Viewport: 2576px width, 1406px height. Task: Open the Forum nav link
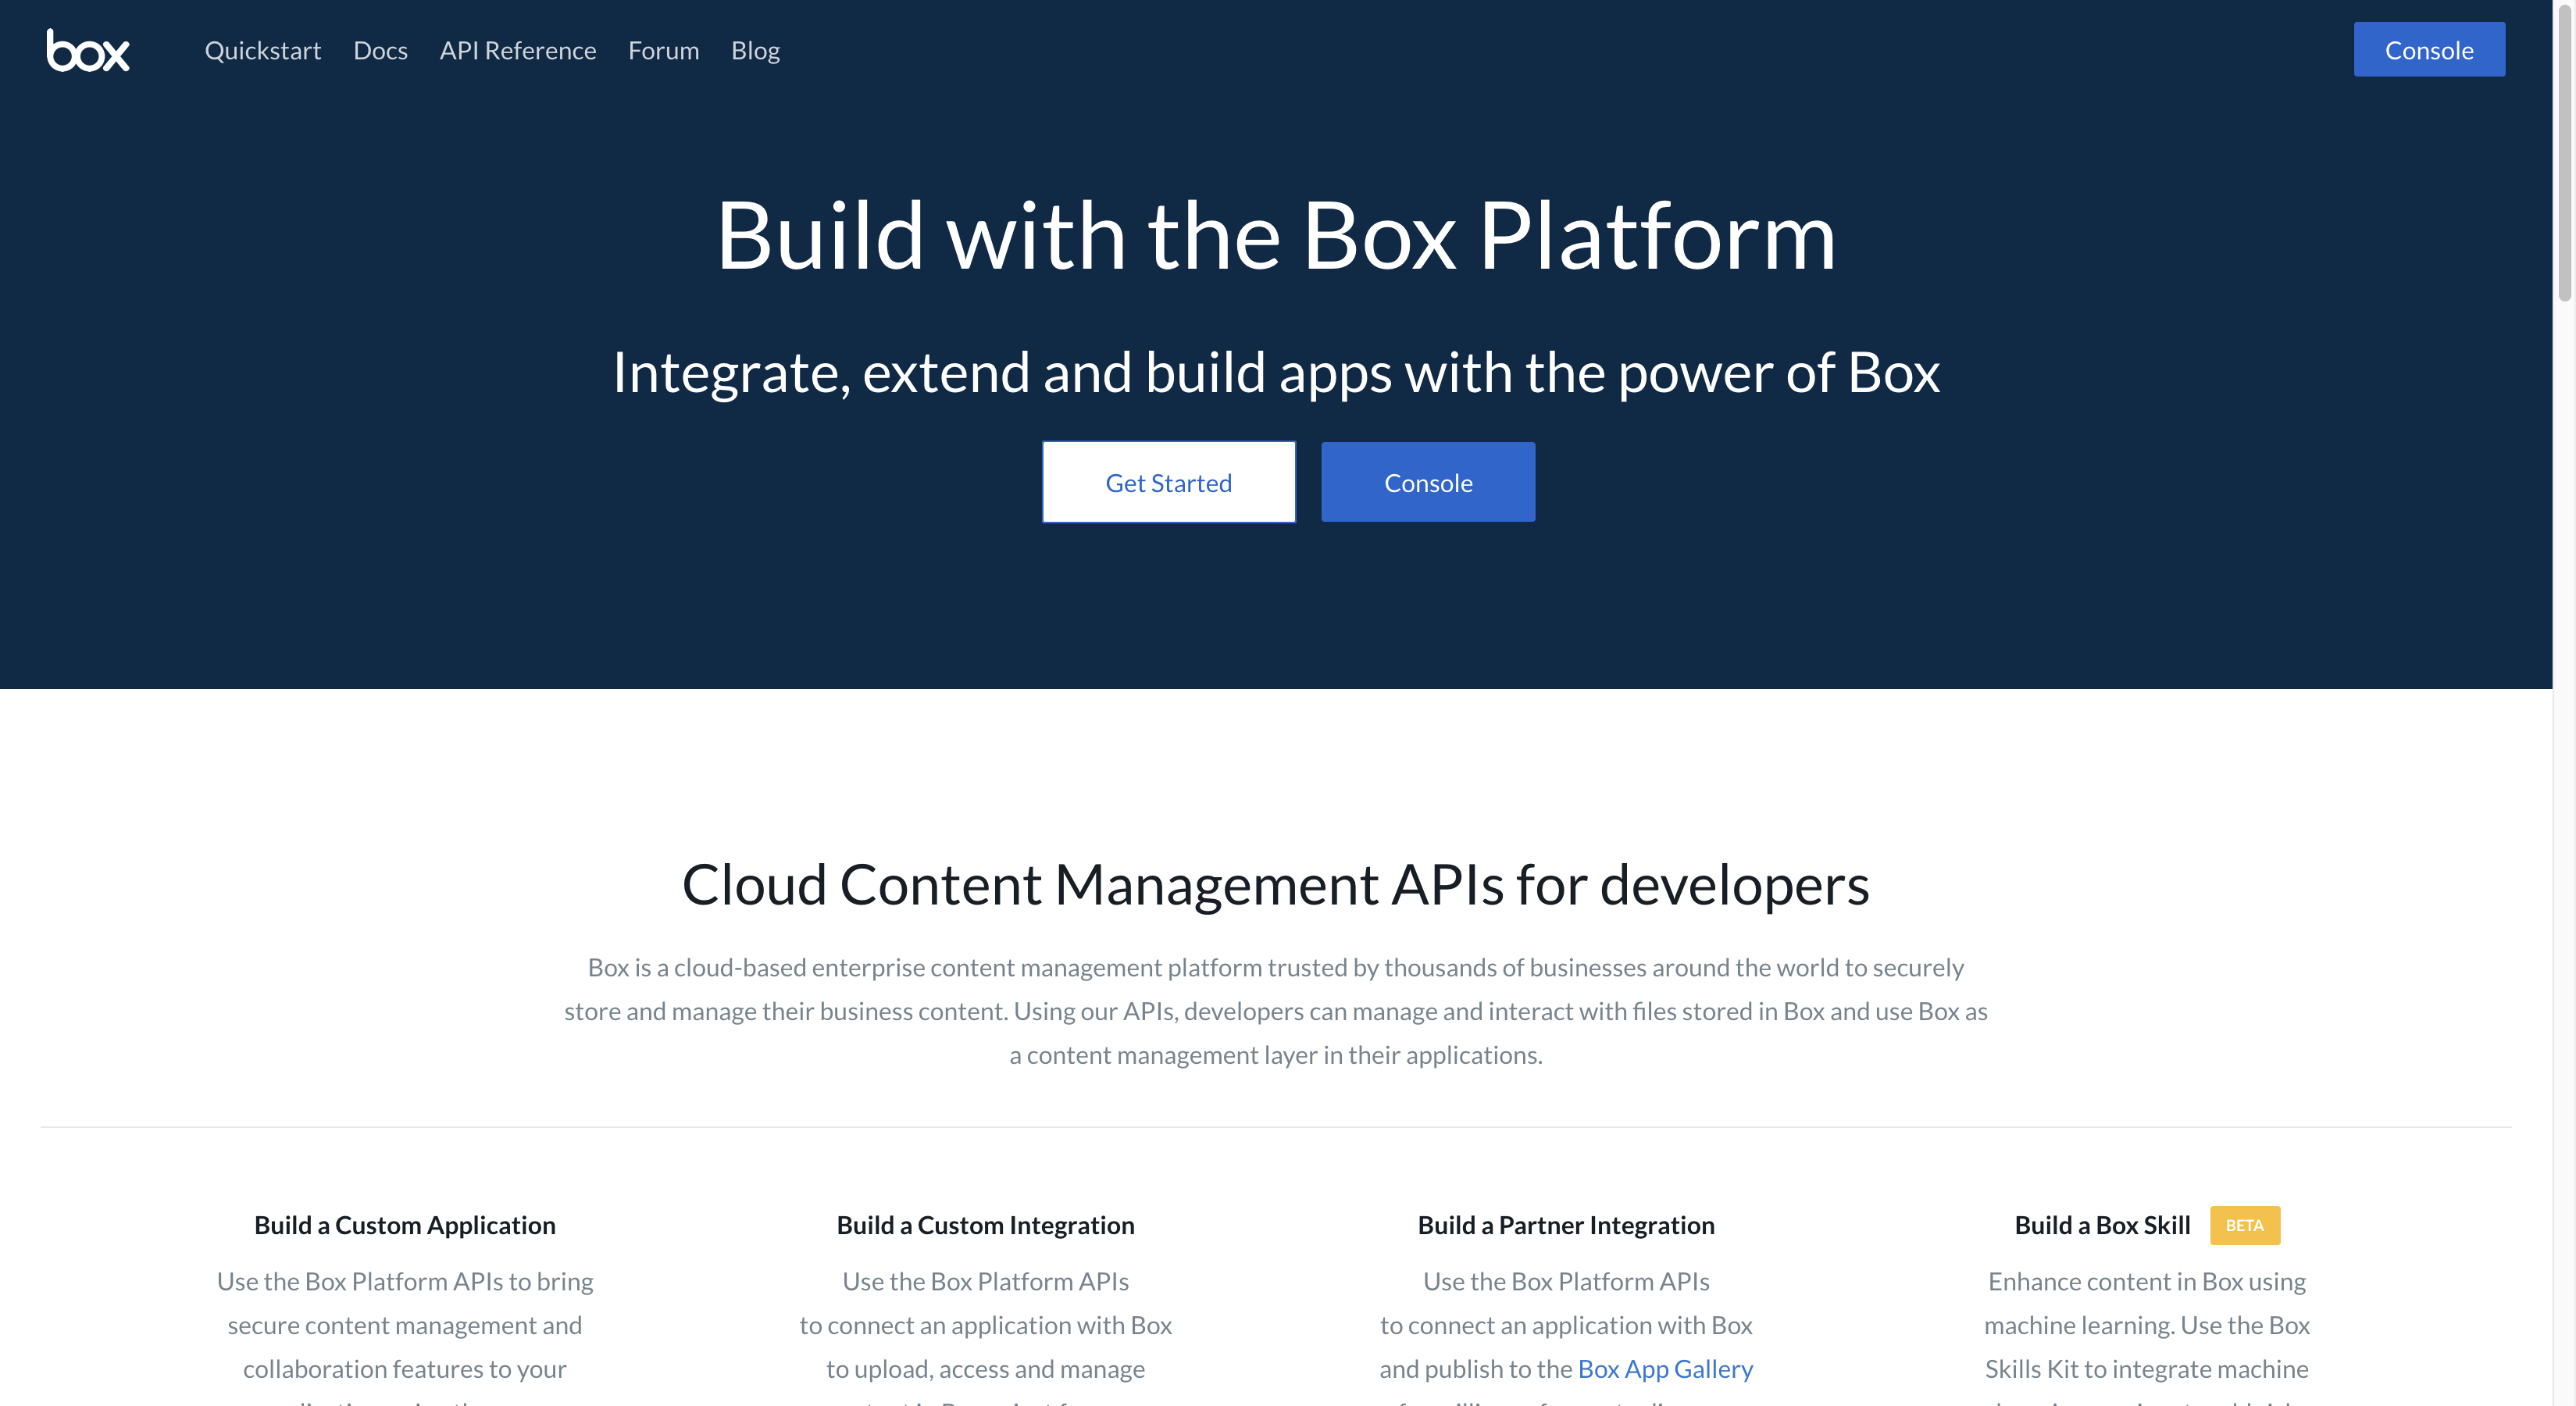click(664, 50)
